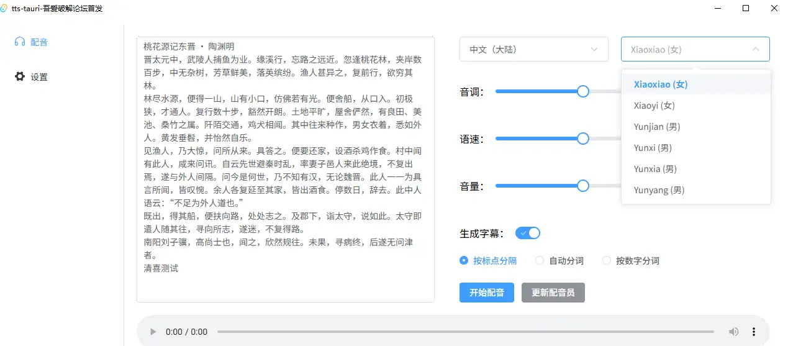The width and height of the screenshot is (788, 346).
Task: Pick the 按数字分词 radio option
Action: [x=607, y=261]
